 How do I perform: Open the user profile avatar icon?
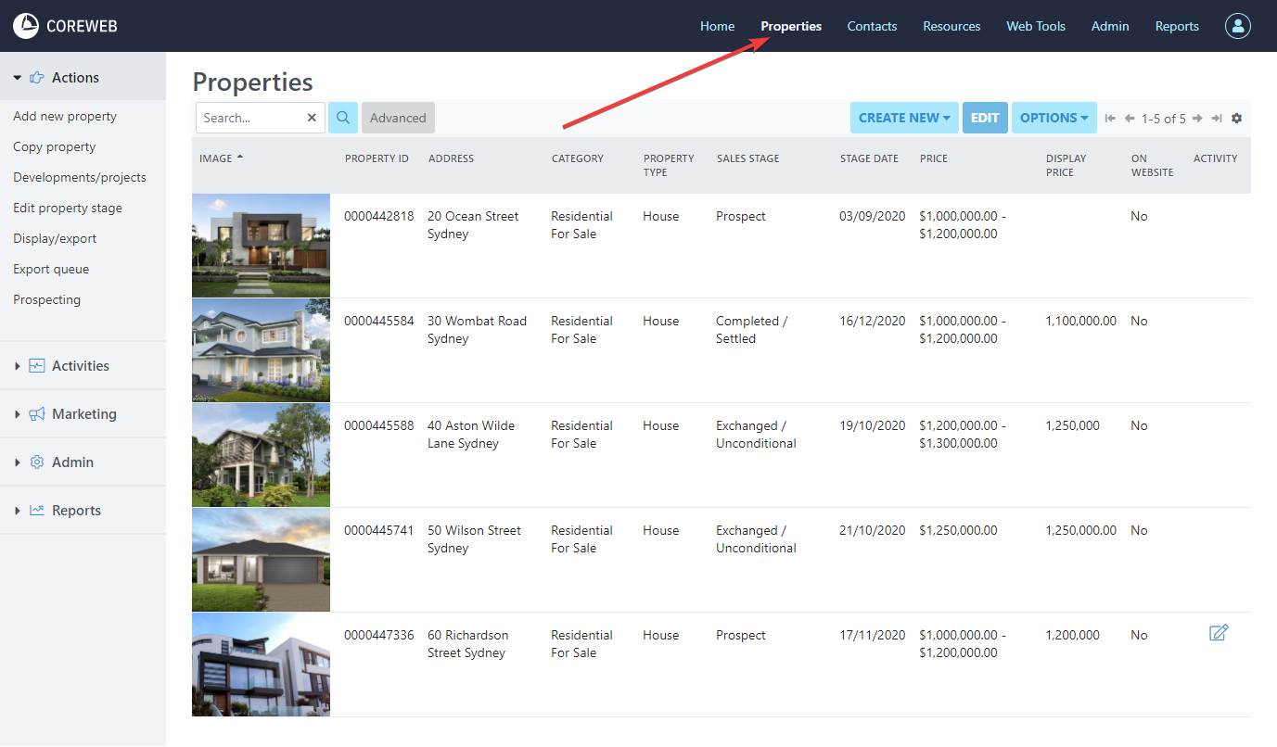[1237, 26]
